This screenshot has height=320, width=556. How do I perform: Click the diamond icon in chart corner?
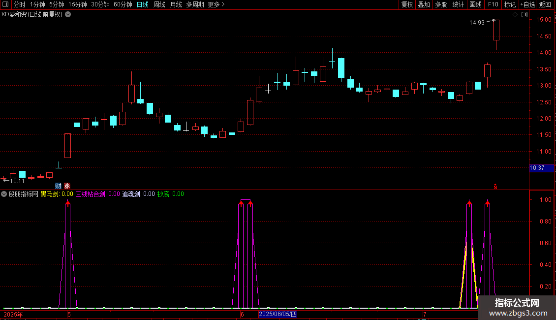(x=516, y=15)
